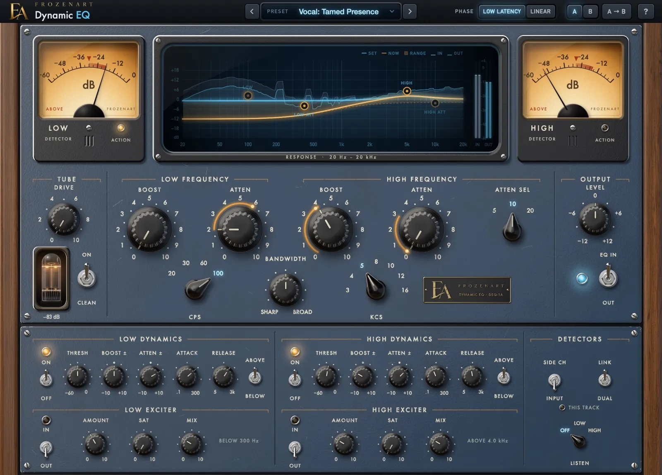
Task: Toggle the High Dynamics ON/OFF switch
Action: click(x=295, y=378)
